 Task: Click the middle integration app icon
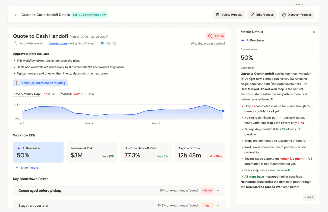coord(108,43)
